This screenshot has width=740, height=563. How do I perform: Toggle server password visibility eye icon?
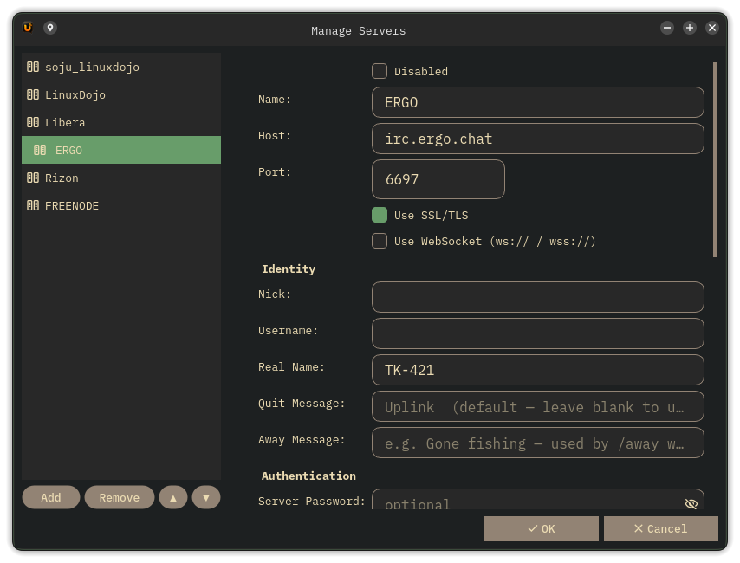(691, 503)
